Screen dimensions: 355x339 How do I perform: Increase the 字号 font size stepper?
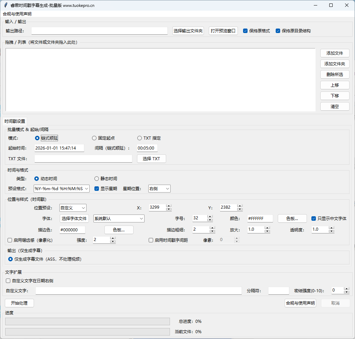210,217
